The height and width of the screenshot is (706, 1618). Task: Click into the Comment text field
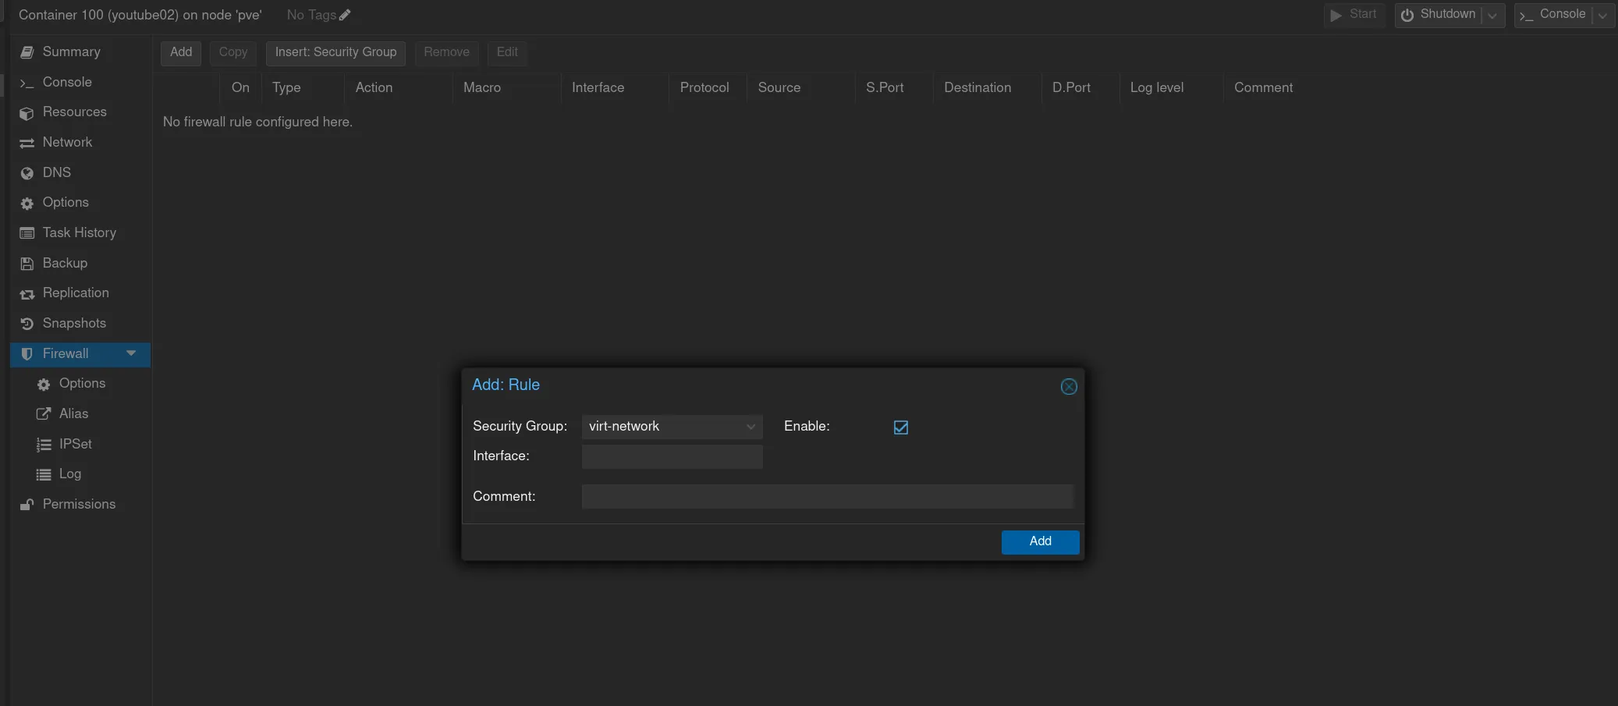click(x=827, y=497)
